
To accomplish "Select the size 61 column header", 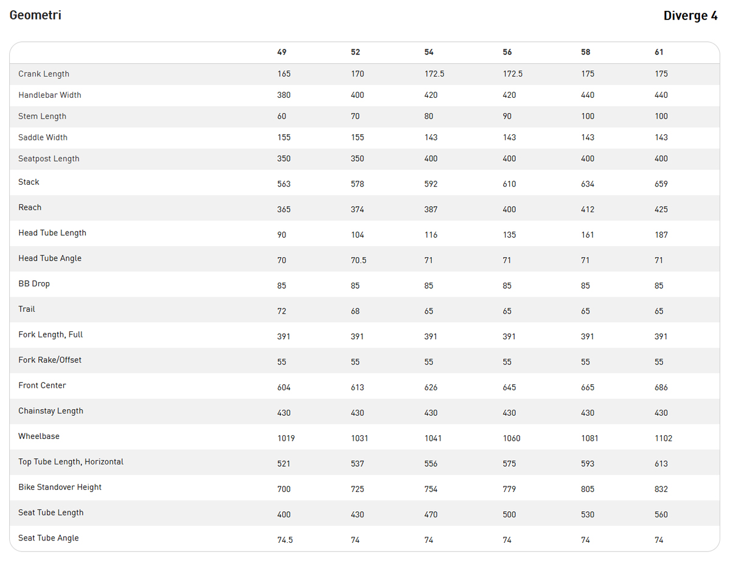I will tap(659, 52).
